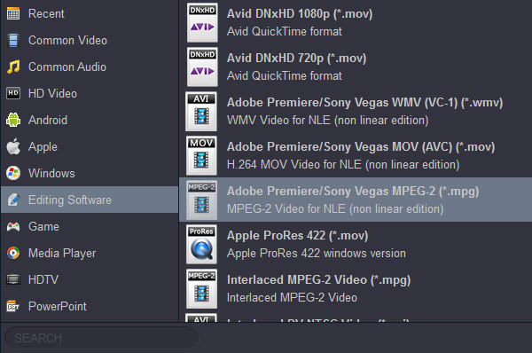The width and height of the screenshot is (532, 353).
Task: Click the Common Video film icon
Action: point(13,41)
